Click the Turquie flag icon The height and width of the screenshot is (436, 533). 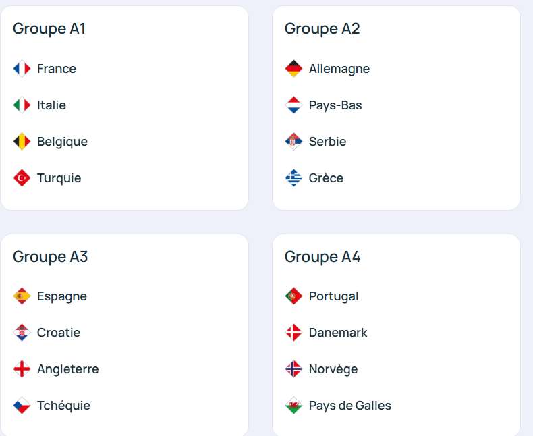coord(22,178)
